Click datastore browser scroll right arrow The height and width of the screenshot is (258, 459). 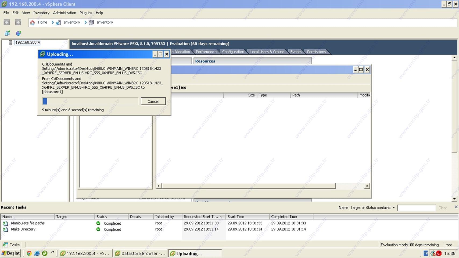pyautogui.click(x=367, y=186)
